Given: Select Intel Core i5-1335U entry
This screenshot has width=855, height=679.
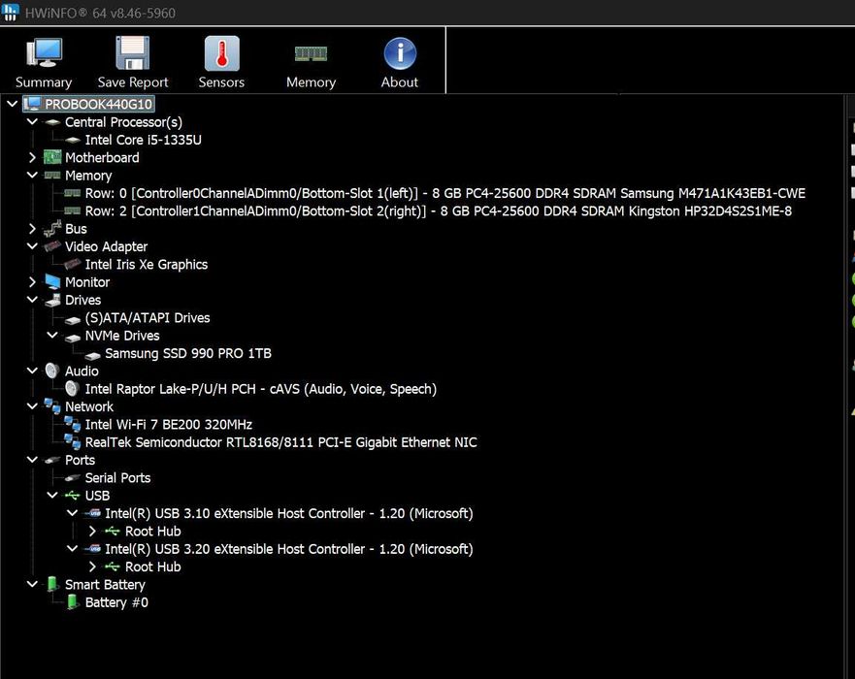Looking at the screenshot, I should coord(144,140).
